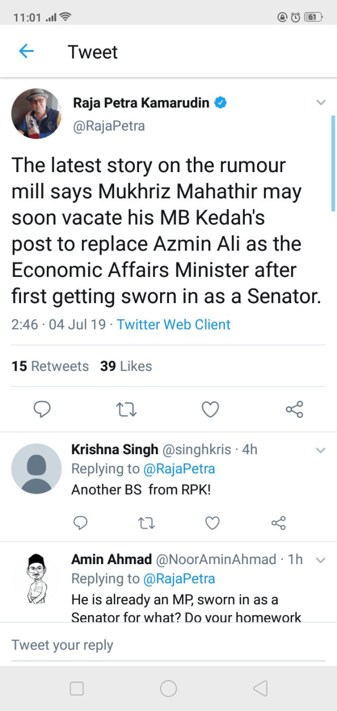Like Krishna Singh's reply
The width and height of the screenshot is (337, 711).
(x=212, y=523)
